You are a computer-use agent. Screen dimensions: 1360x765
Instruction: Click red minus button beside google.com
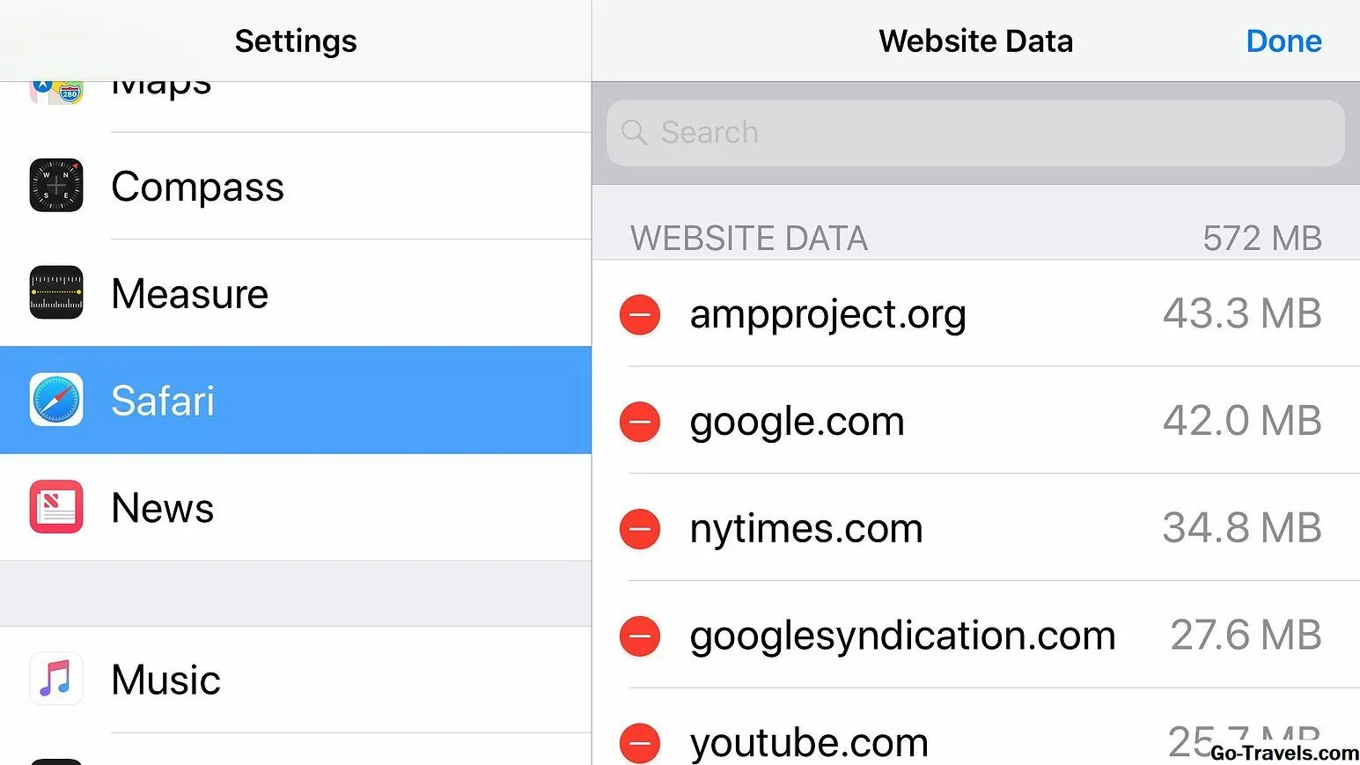(x=640, y=422)
